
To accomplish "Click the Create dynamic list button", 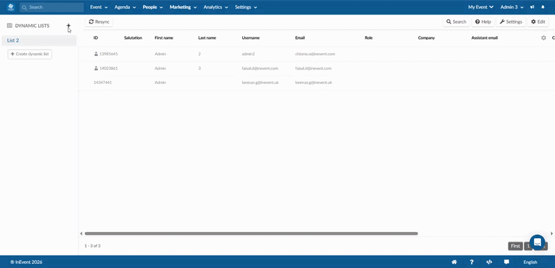I will (30, 54).
